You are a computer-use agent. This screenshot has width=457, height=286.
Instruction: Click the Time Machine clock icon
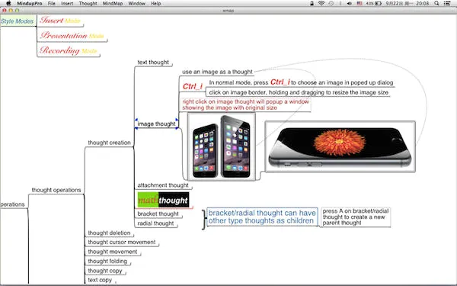[x=331, y=4]
